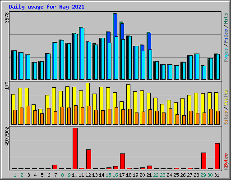Select the tallest red KBytes bar on day 10
Image resolution: width=231 pixels, height=180 pixels.
(x=75, y=148)
